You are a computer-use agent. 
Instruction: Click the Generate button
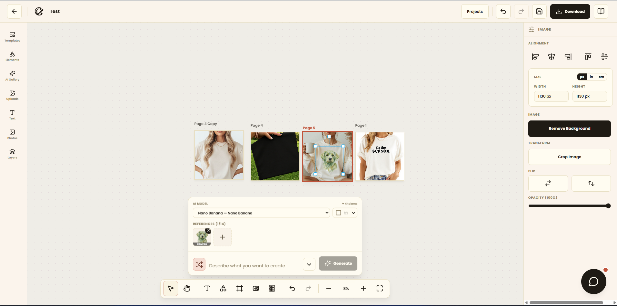coord(338,263)
